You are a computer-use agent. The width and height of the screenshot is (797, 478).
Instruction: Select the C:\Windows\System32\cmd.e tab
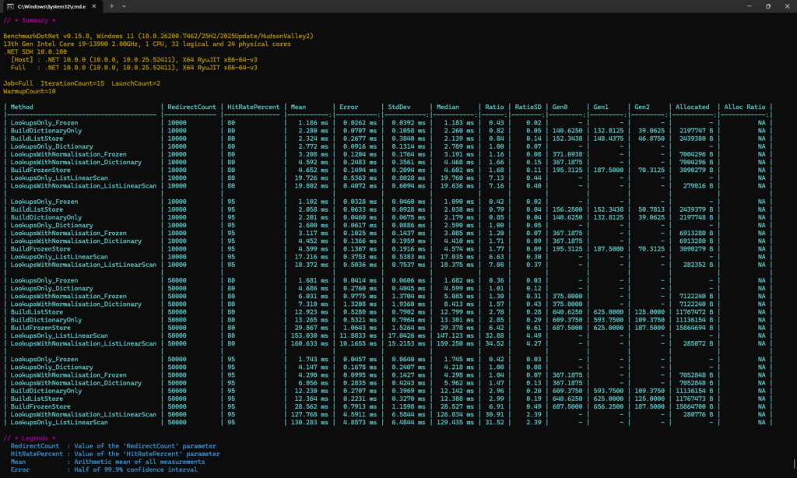(x=51, y=6)
